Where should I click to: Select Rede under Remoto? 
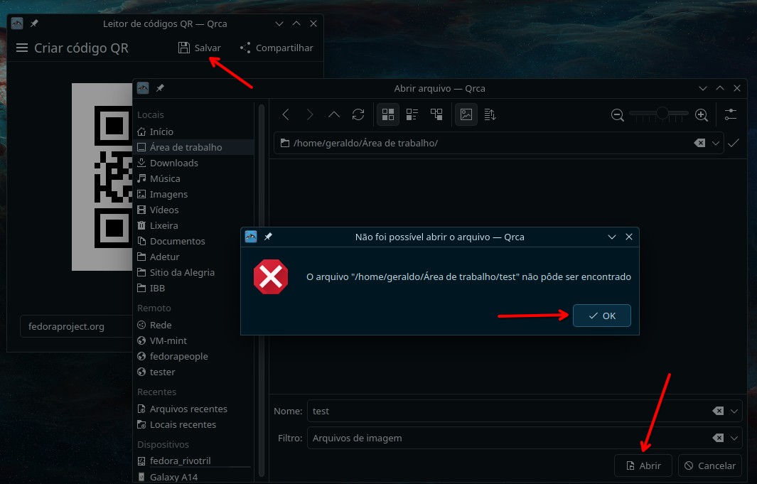pos(193,326)
